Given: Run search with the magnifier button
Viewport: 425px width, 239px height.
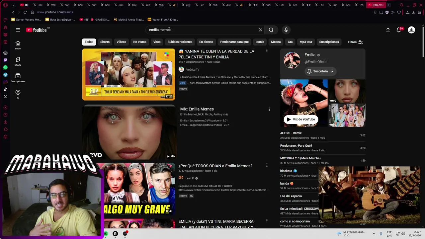Looking at the screenshot, I should pyautogui.click(x=271, y=30).
